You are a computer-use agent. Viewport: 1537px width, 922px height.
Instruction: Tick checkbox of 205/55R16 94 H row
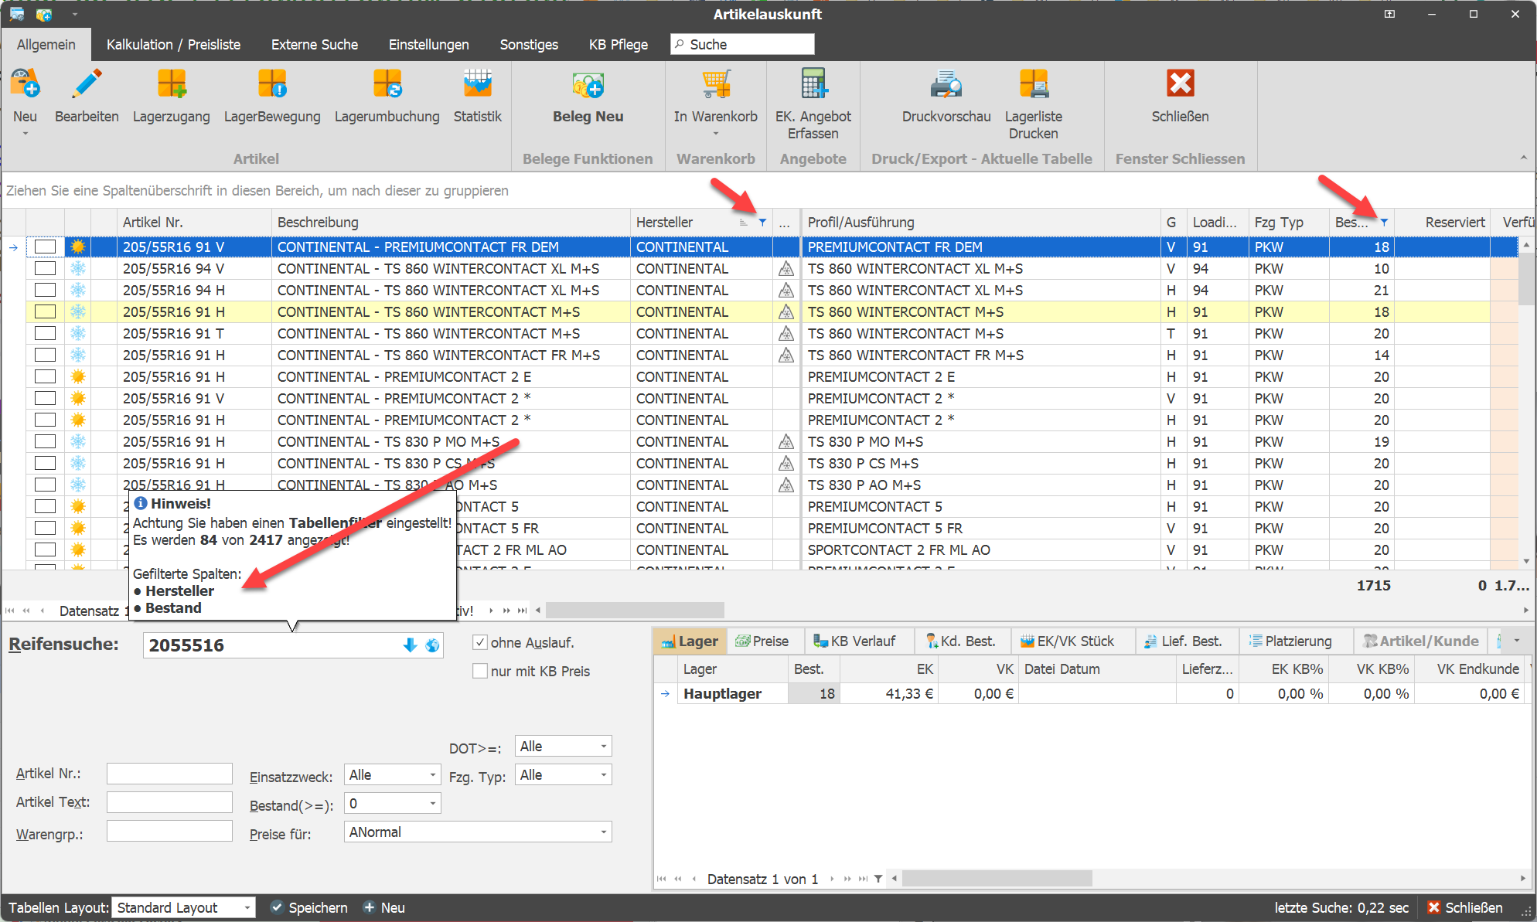(45, 290)
